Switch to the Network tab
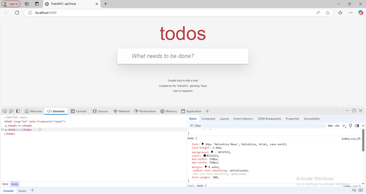 [x=122, y=111]
